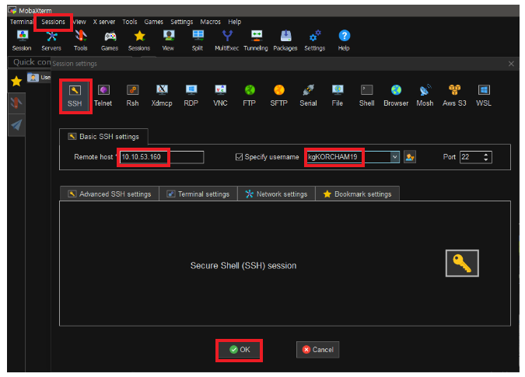Select the Telnet session type
This screenshot has height=377, width=525.
(x=103, y=96)
